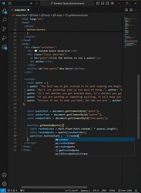The height and width of the screenshot is (193, 141).
Task: Click Live Server 'Port : 5500' status item
Action: [125, 190]
